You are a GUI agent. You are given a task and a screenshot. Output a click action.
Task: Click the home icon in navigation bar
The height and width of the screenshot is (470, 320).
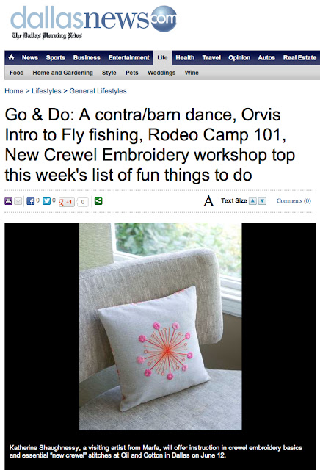[x=12, y=57]
